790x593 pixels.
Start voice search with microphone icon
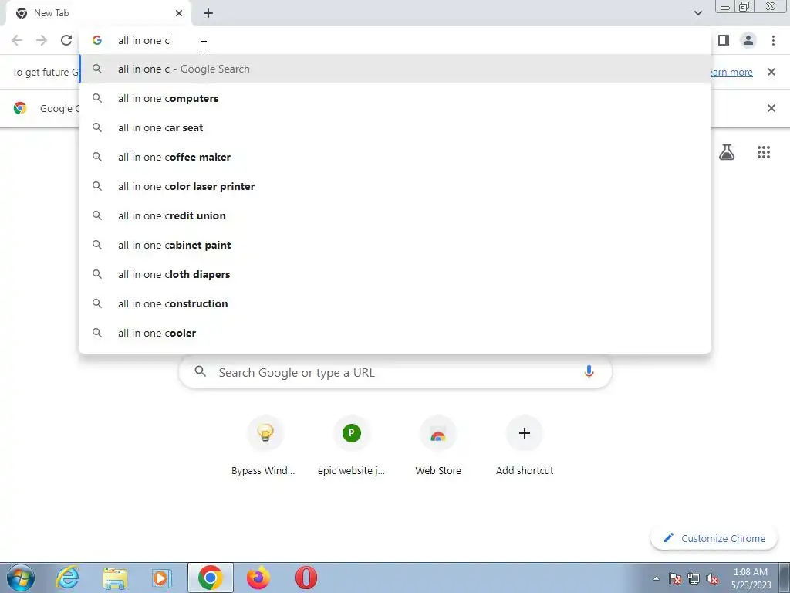589,372
